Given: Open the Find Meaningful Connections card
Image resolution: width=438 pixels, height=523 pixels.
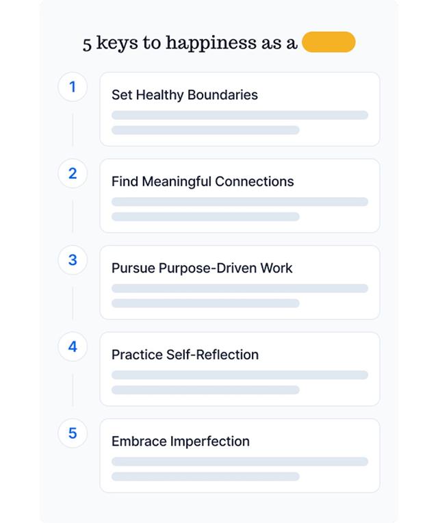Looking at the screenshot, I should [240, 196].
